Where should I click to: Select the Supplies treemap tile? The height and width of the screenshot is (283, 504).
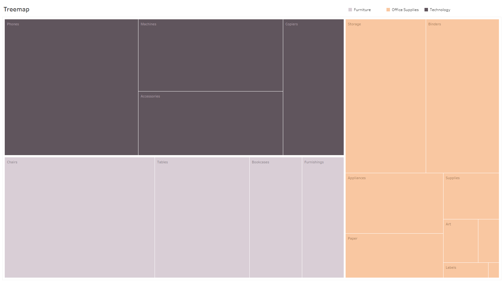[x=471, y=196]
